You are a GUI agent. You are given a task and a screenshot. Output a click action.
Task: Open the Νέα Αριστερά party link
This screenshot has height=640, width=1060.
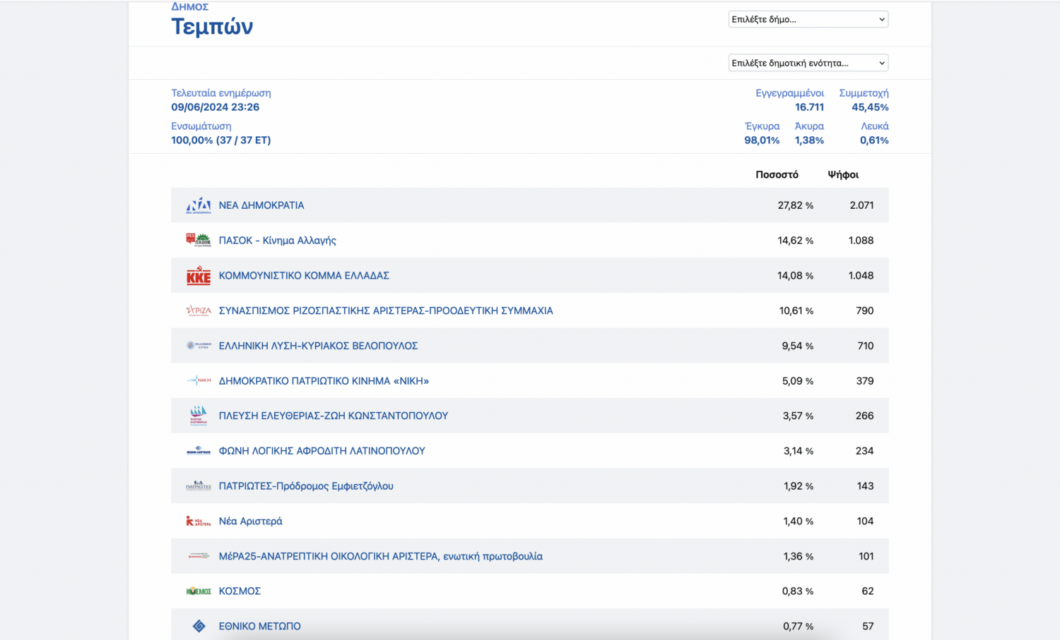[x=251, y=521]
